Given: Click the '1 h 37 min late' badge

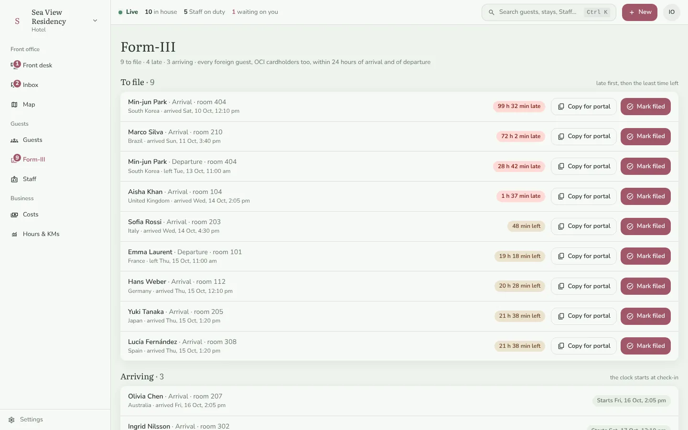Looking at the screenshot, I should [521, 196].
